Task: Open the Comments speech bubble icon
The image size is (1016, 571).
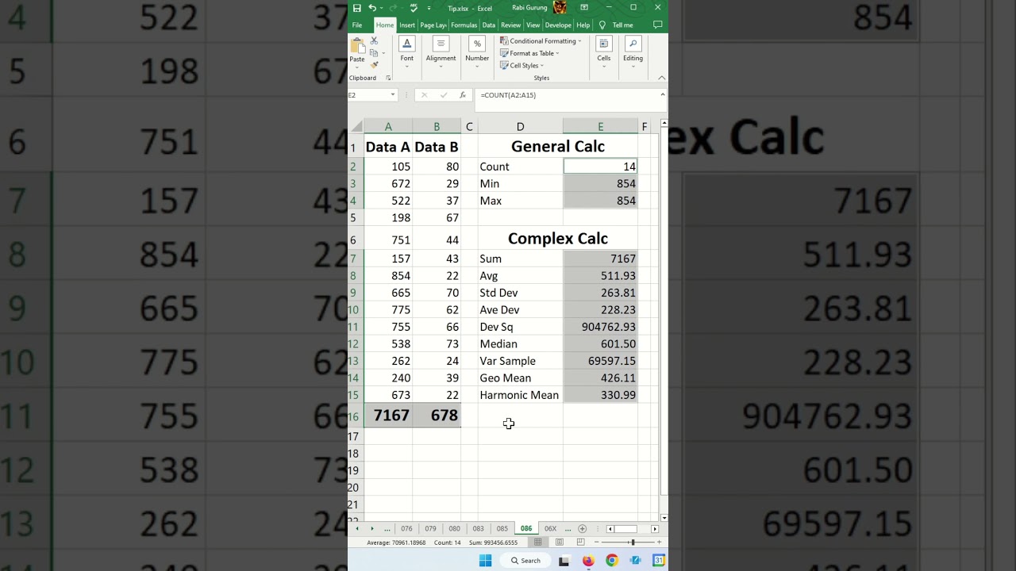Action: (657, 25)
